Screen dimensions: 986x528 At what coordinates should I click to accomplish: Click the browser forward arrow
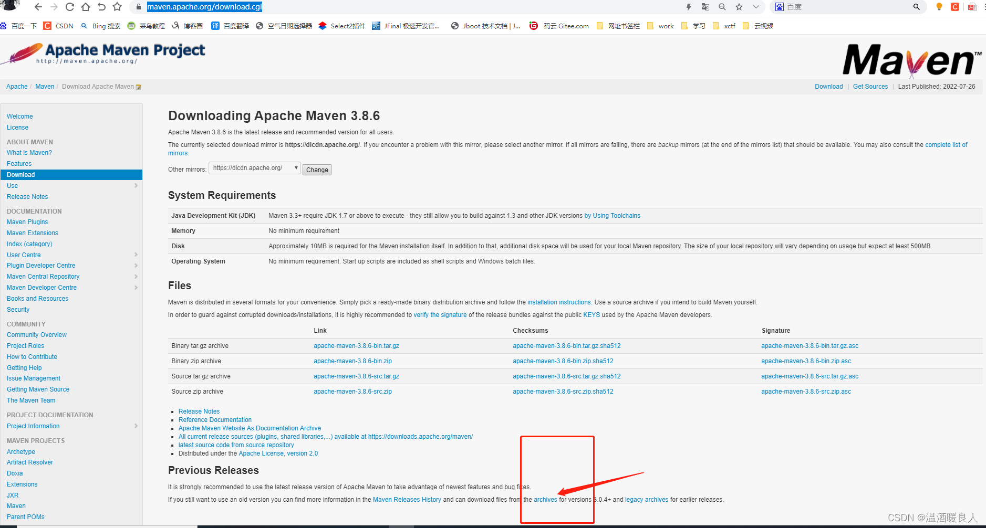click(54, 7)
